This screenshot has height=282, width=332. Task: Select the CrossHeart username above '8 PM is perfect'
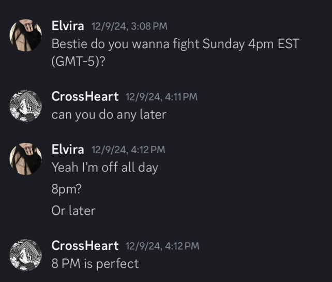pos(85,246)
